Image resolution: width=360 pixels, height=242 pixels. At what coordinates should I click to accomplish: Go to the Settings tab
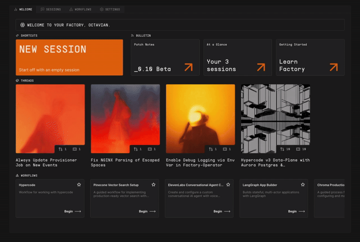[x=110, y=9]
